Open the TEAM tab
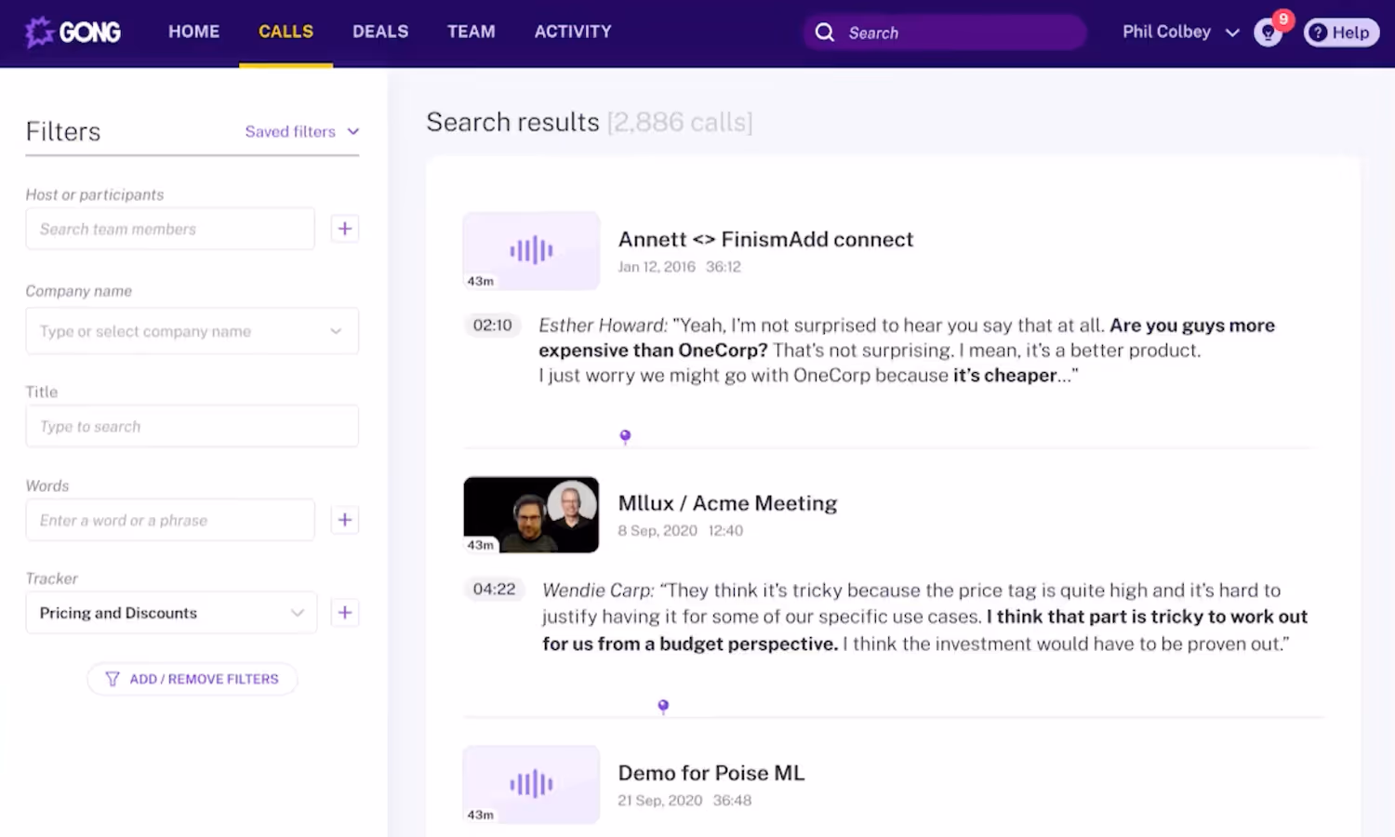This screenshot has width=1395, height=837. point(472,32)
